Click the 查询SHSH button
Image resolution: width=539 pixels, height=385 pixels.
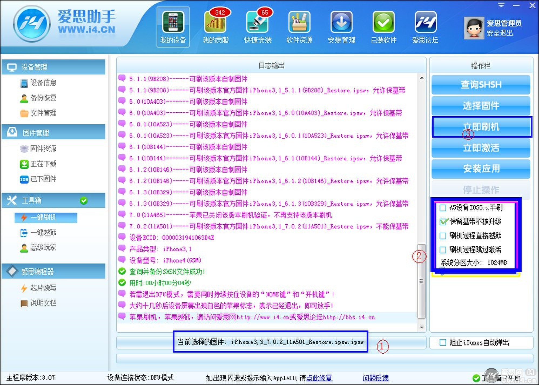coord(481,85)
